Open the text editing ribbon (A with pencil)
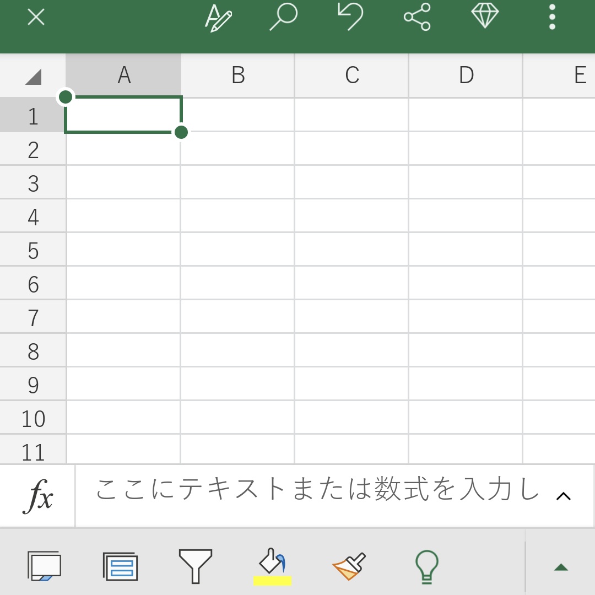Screen dimensions: 595x595 pyautogui.click(x=218, y=18)
